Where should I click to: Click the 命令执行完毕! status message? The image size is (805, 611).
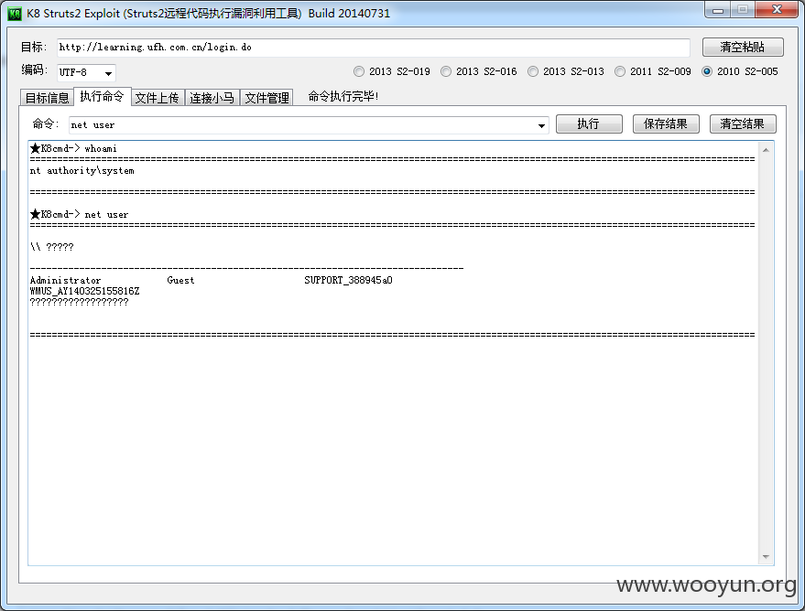pos(343,96)
